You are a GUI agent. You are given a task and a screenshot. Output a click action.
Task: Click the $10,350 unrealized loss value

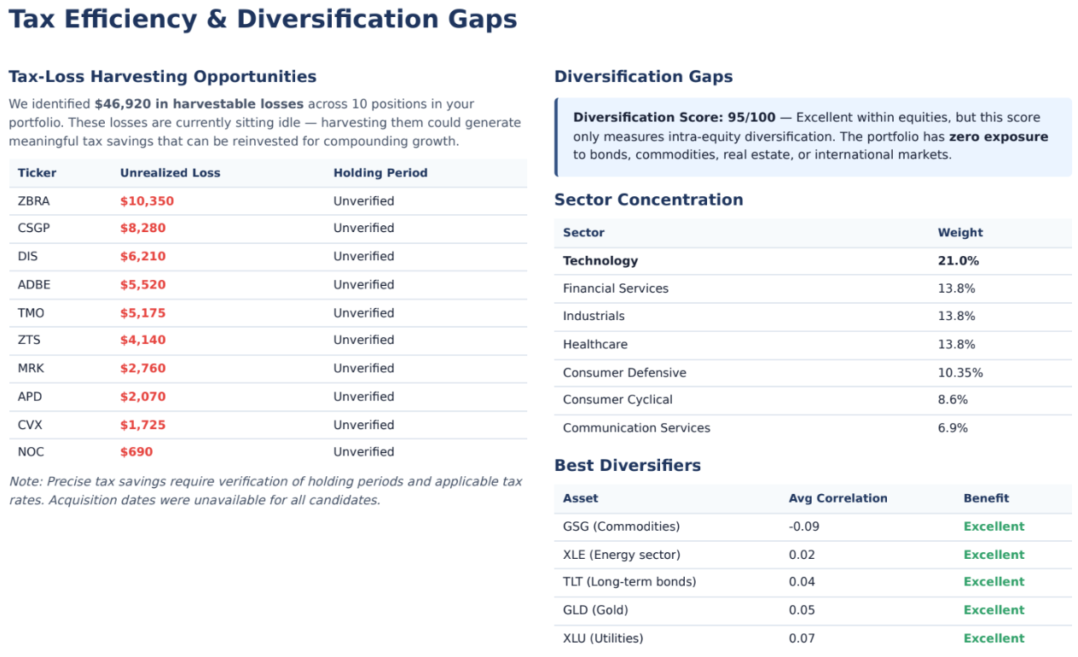pos(147,201)
